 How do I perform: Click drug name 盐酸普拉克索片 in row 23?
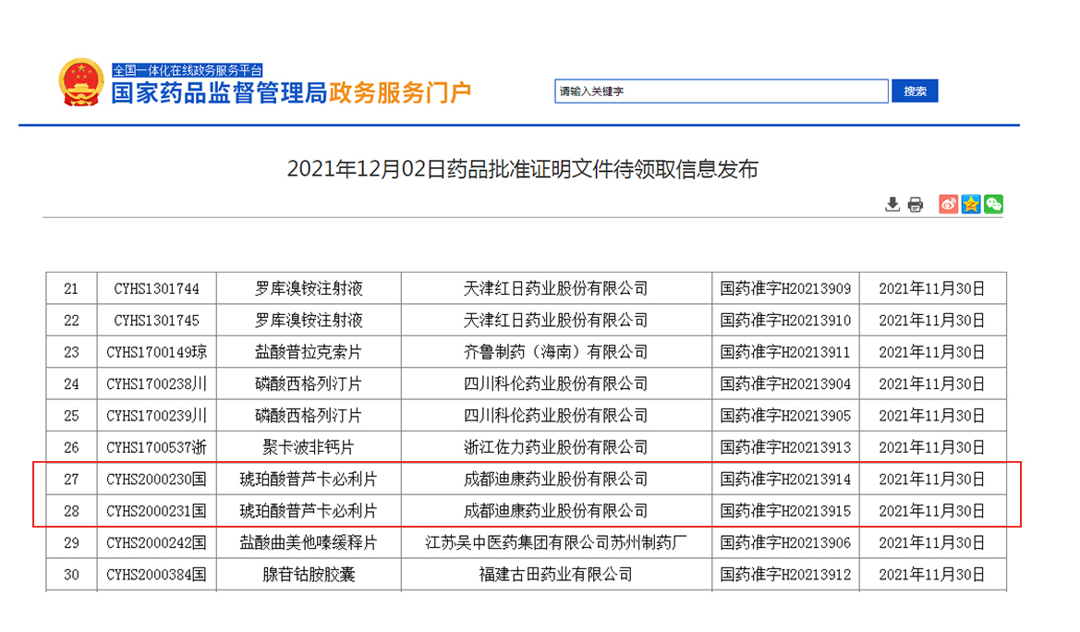[309, 352]
